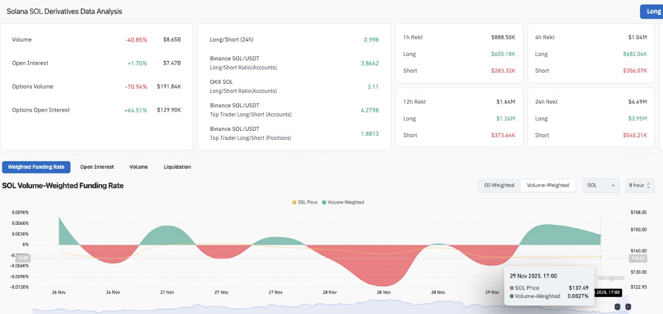
Task: Click the 24h Rekt card heading
Action: [546, 102]
